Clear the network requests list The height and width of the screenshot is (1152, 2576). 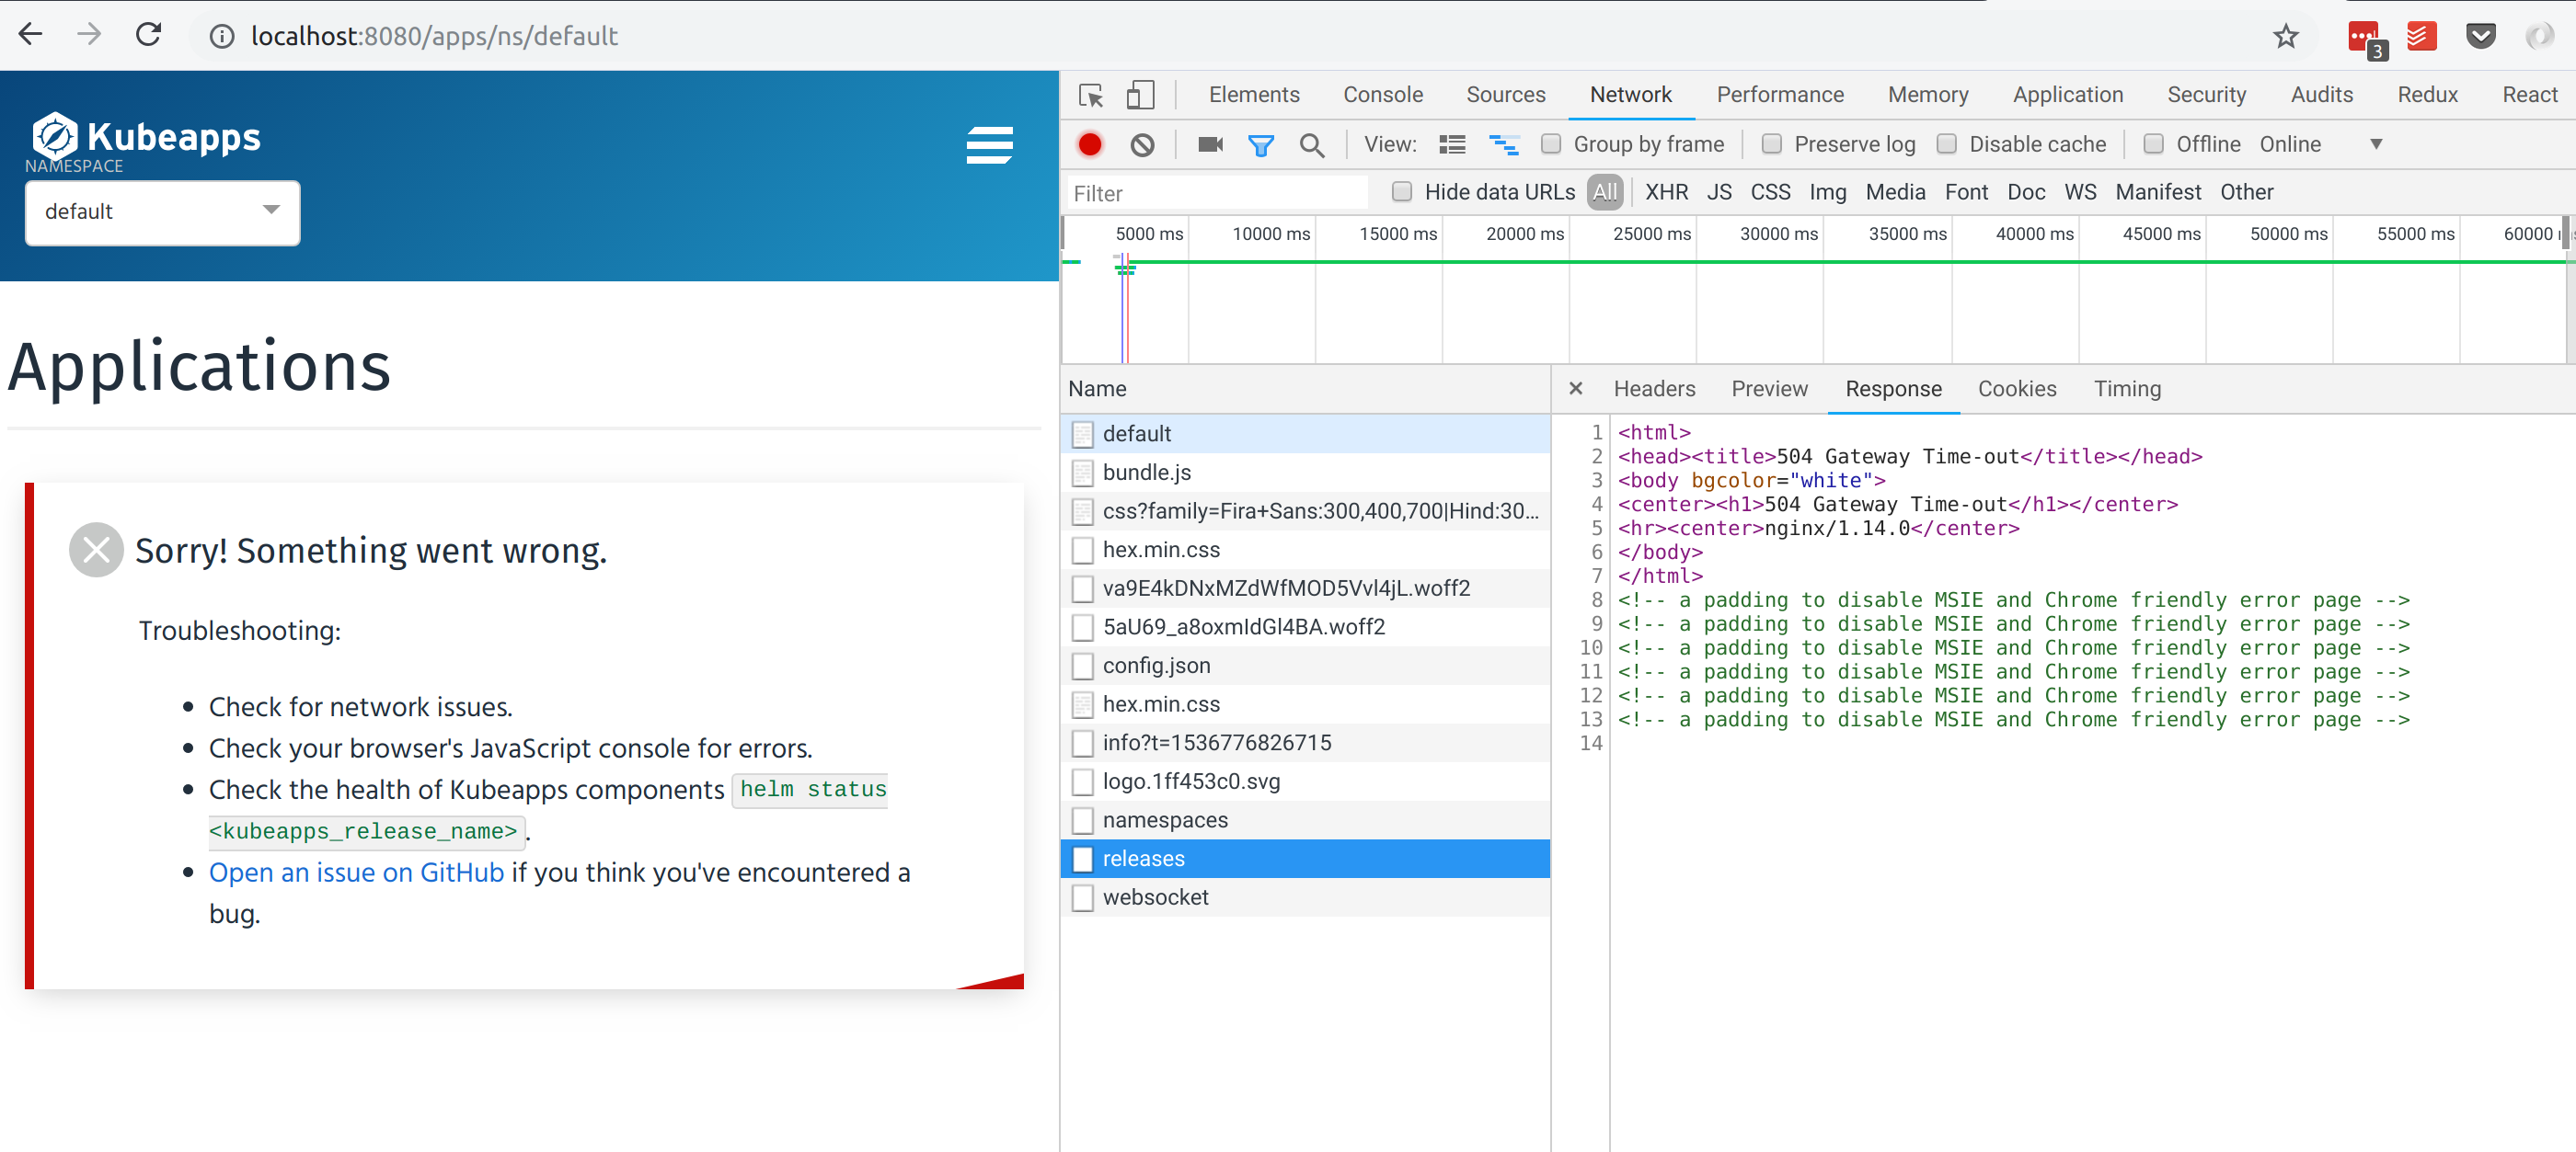pyautogui.click(x=1143, y=143)
